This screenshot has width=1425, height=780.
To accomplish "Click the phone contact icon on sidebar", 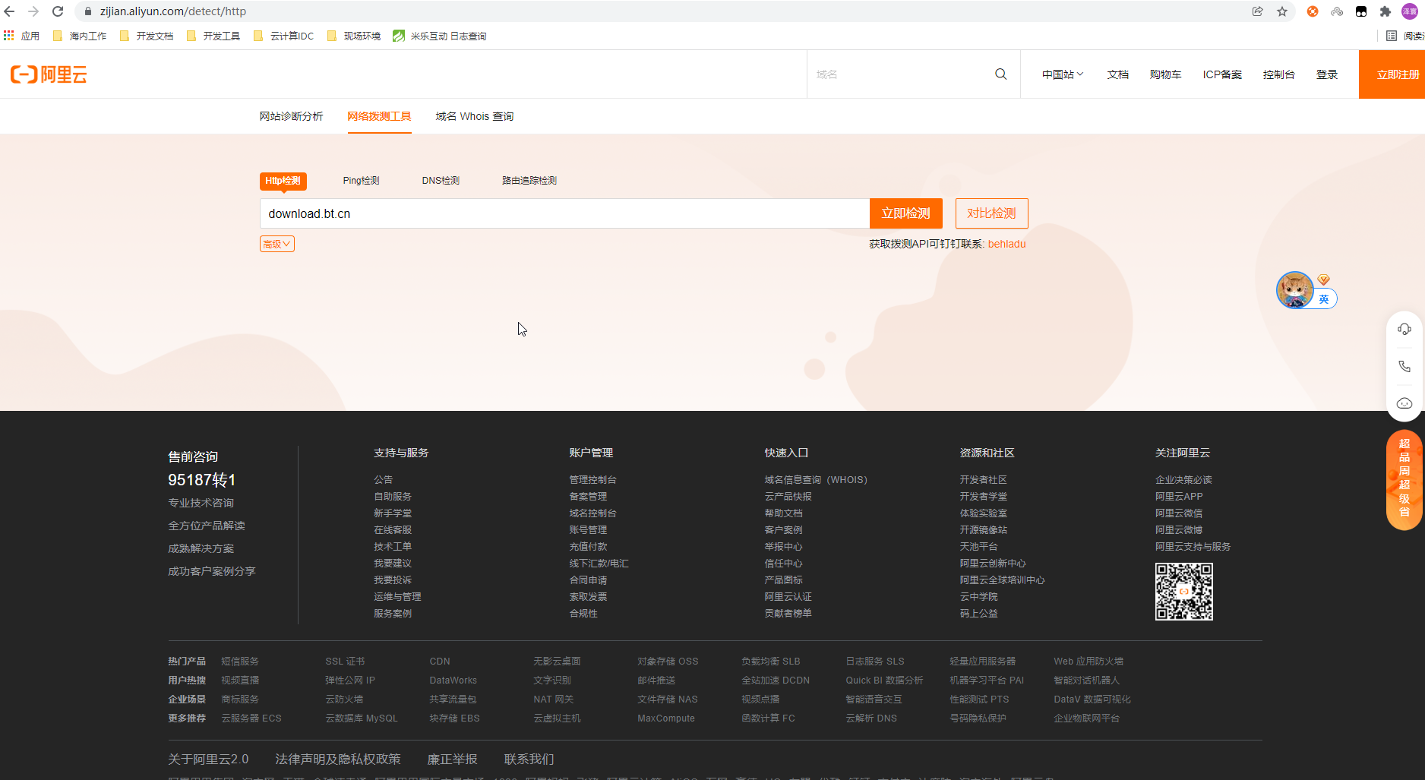I will (x=1404, y=366).
